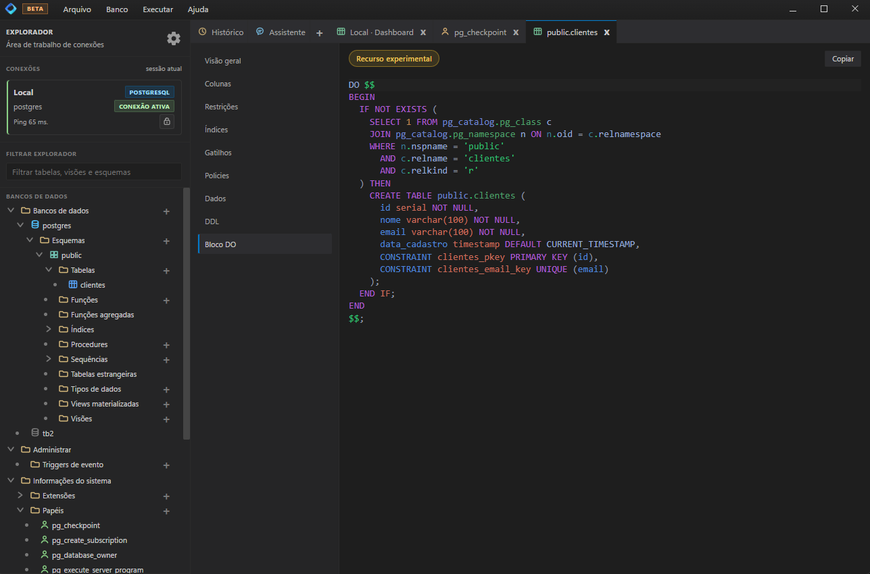The width and height of the screenshot is (870, 574).
Task: Open the explorer settings gear icon
Action: tap(174, 38)
